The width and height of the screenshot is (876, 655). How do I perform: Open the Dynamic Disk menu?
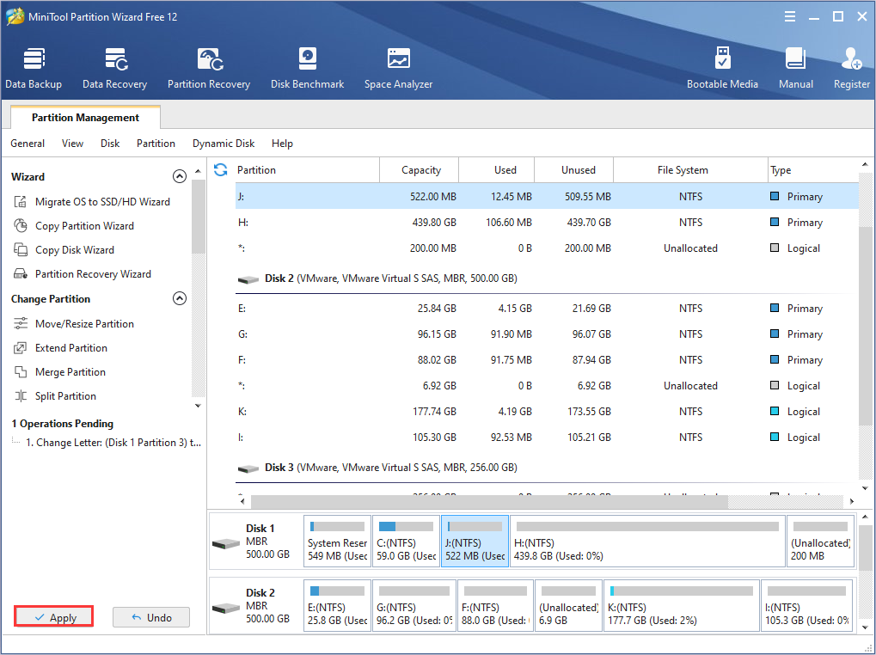pyautogui.click(x=224, y=144)
